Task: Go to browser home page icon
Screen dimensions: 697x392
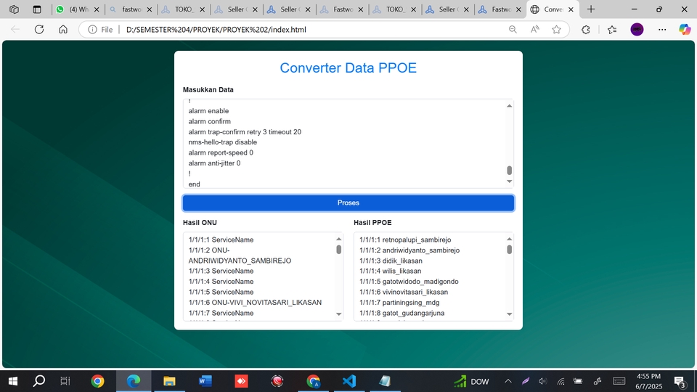Action: coord(63,29)
